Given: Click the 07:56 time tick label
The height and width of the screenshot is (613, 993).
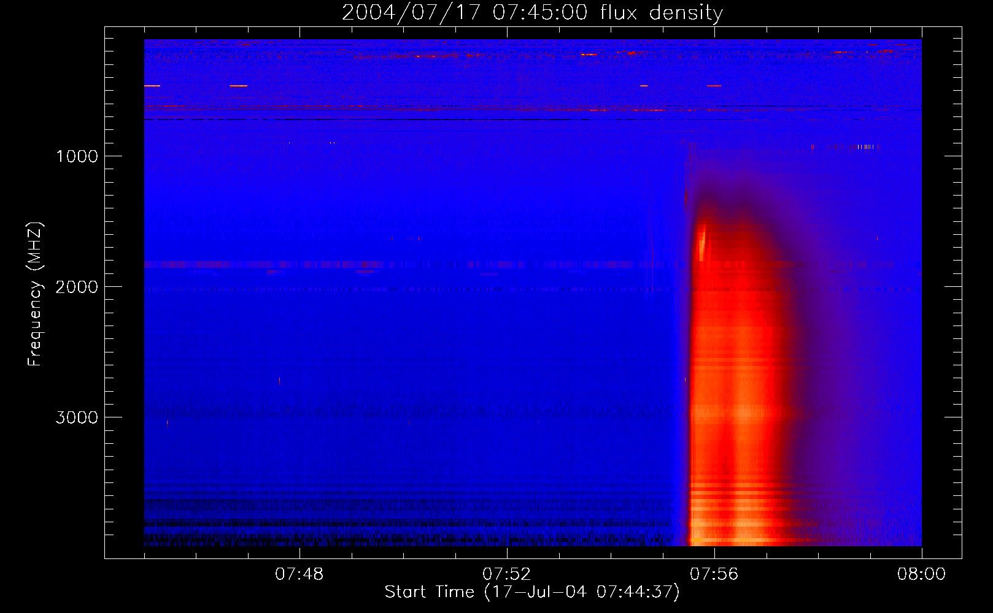Looking at the screenshot, I should (x=714, y=574).
